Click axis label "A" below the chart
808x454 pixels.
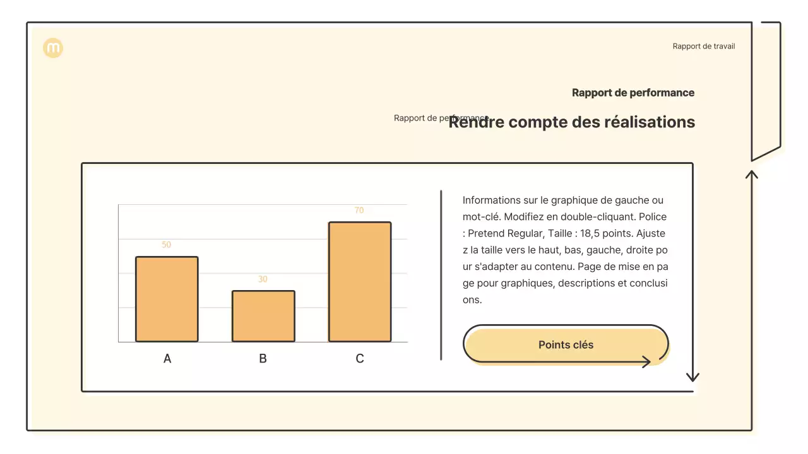167,359
